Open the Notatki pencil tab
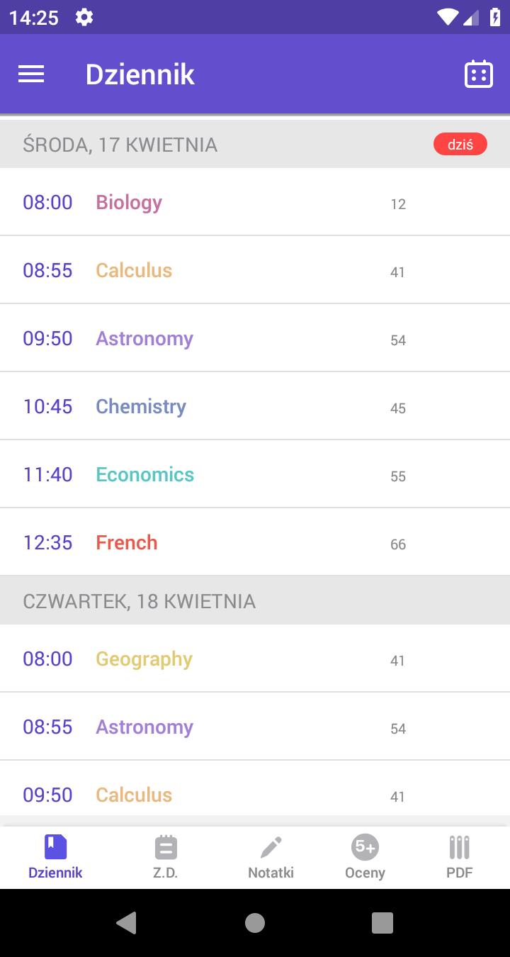 (271, 857)
